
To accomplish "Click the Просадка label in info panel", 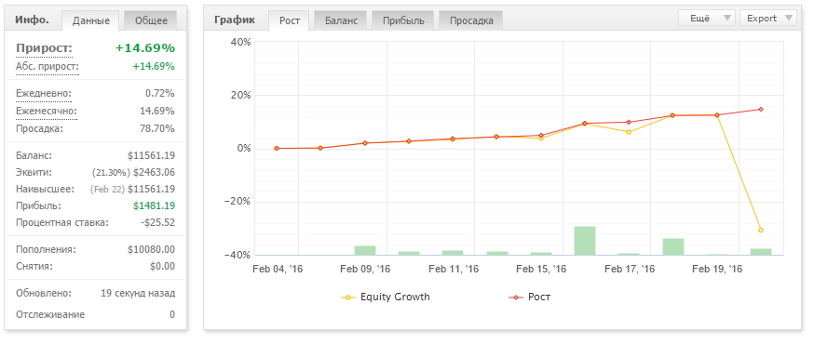I will pyautogui.click(x=39, y=128).
